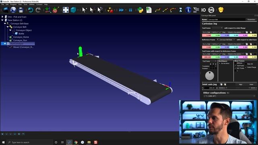Collapse the highlighted program tree node
258x145 pixels.
(5, 43)
